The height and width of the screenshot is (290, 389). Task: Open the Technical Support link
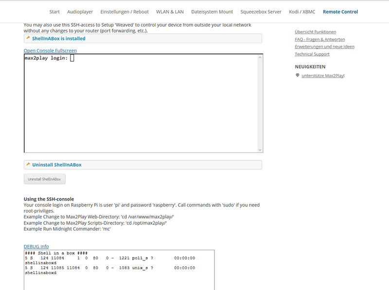point(312,54)
